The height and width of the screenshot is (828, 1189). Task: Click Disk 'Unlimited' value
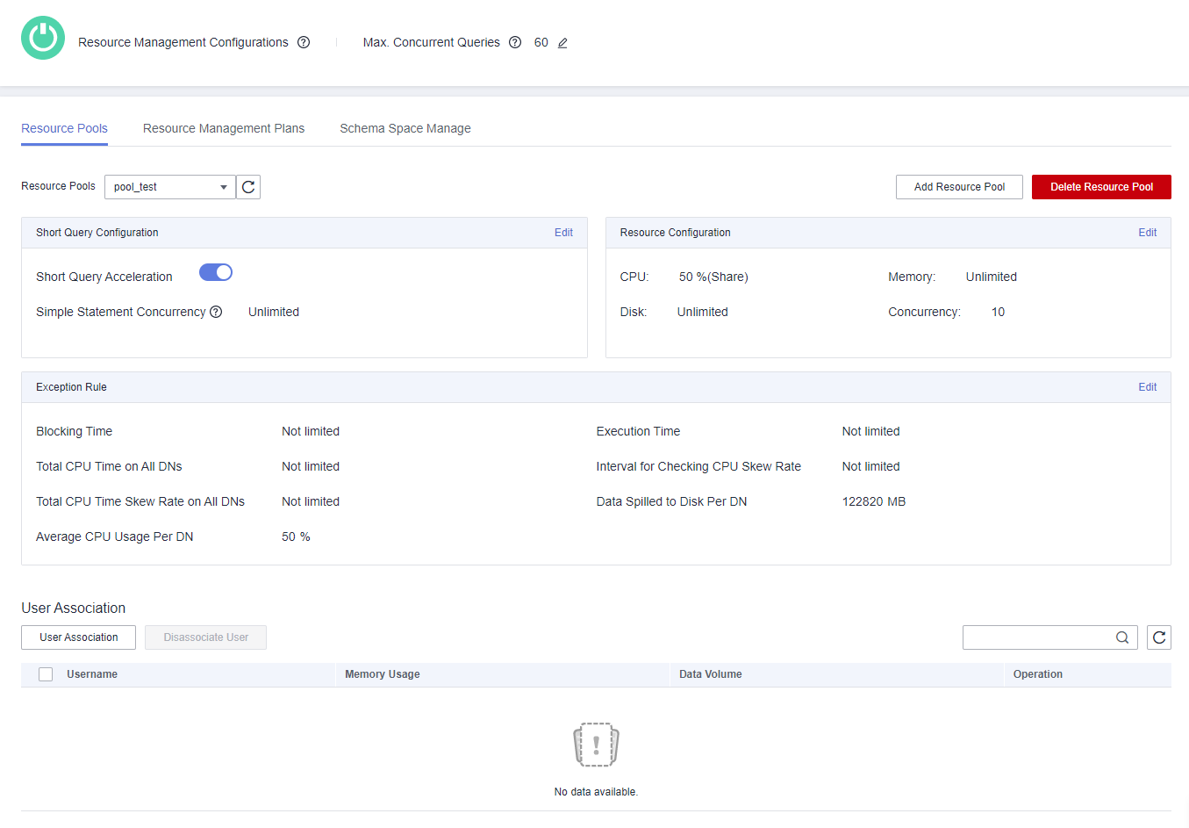pyautogui.click(x=703, y=312)
